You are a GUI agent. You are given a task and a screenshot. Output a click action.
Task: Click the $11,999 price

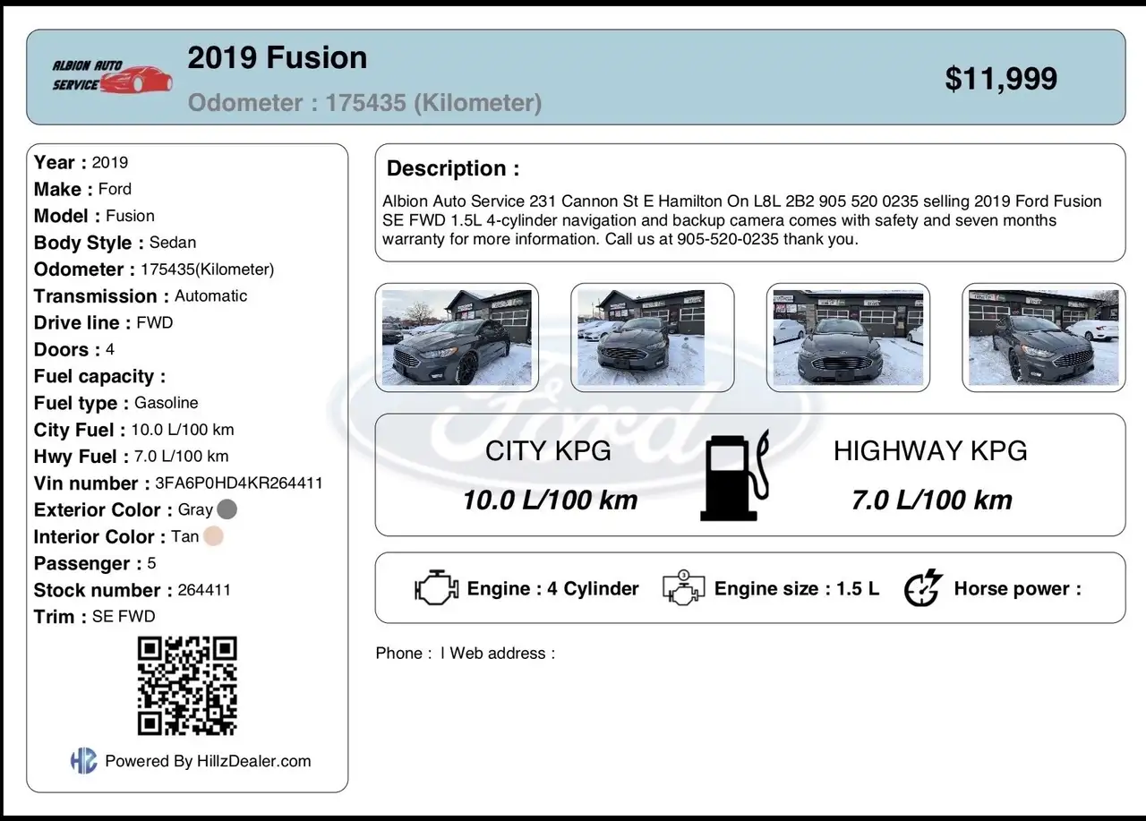pos(1001,79)
